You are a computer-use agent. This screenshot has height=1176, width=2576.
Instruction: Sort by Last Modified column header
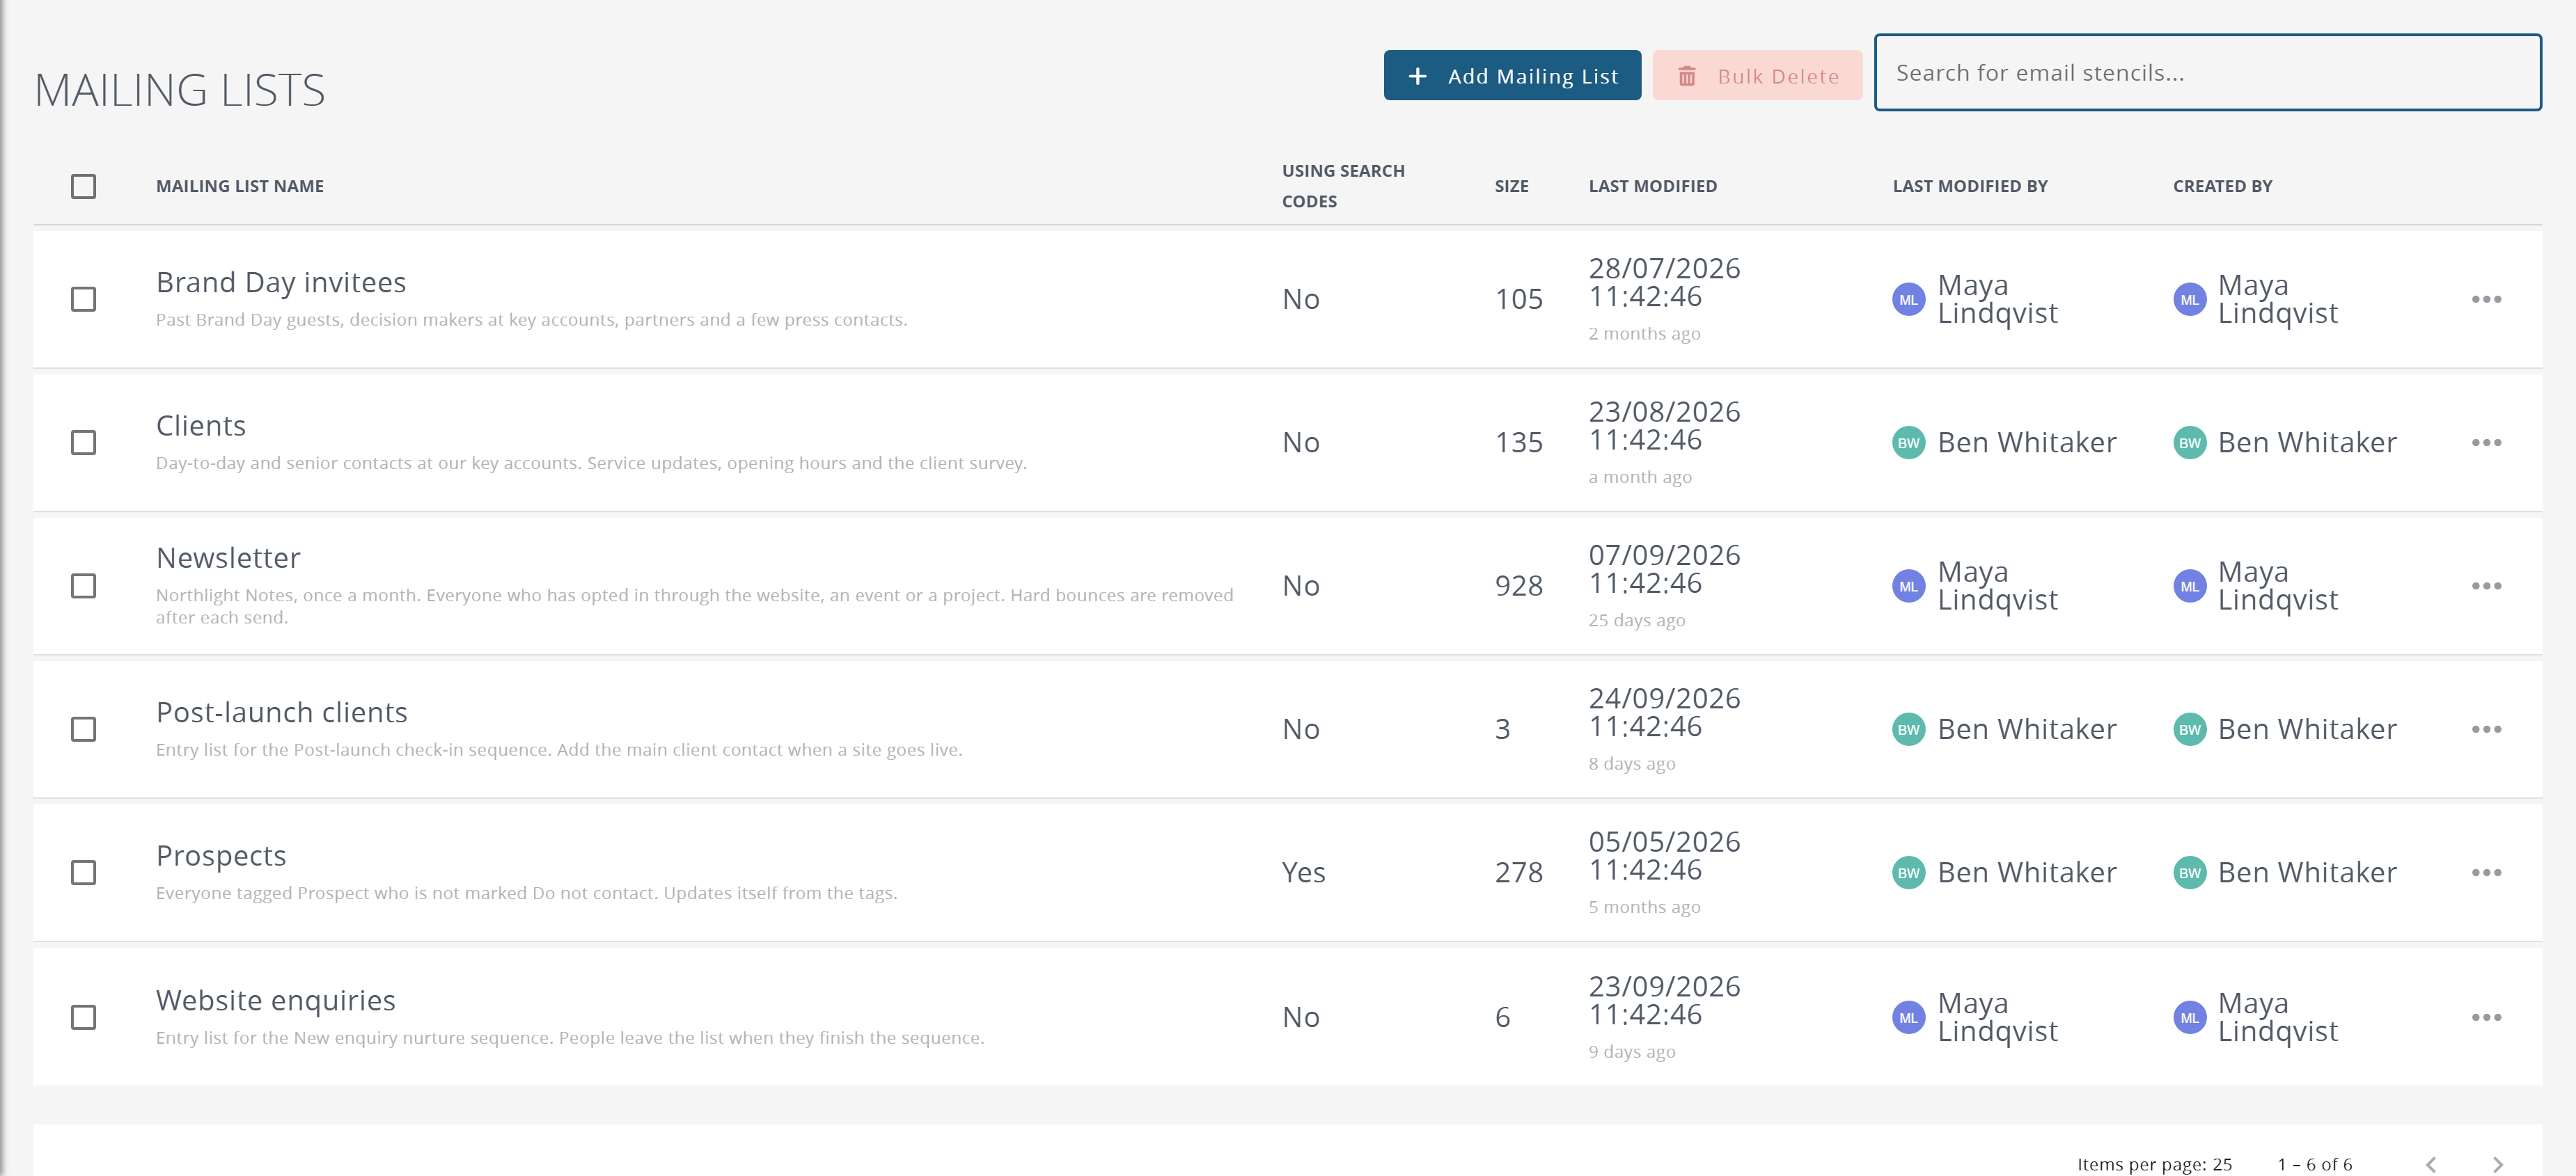(1652, 186)
